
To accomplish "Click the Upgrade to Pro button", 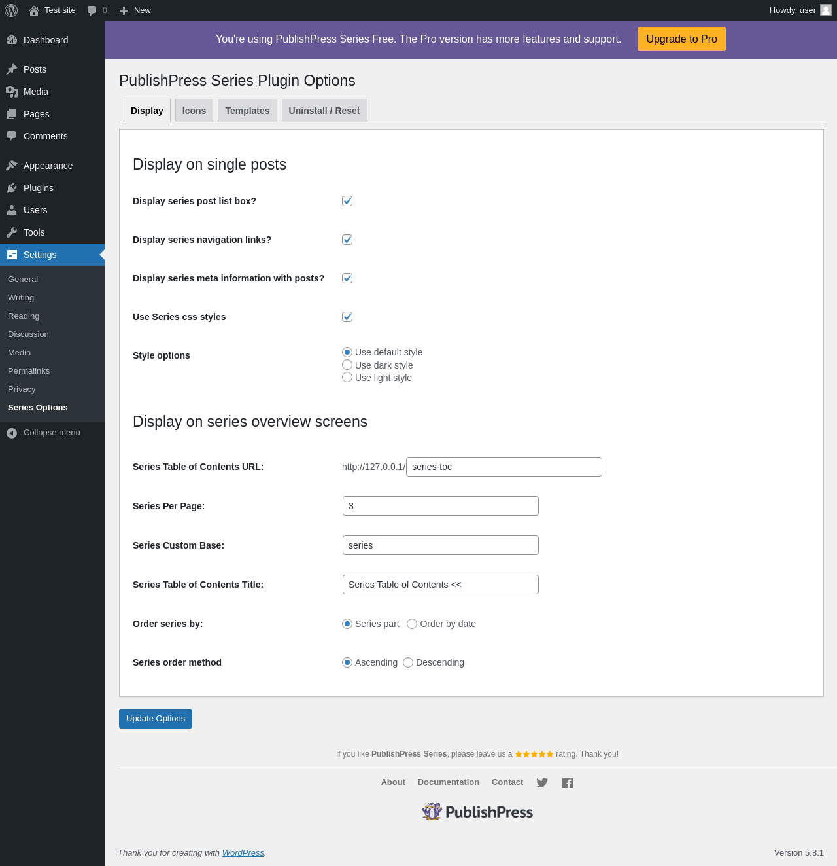I will pos(681,39).
